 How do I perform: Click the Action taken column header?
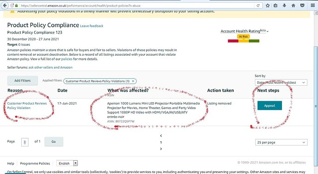pos(220,90)
